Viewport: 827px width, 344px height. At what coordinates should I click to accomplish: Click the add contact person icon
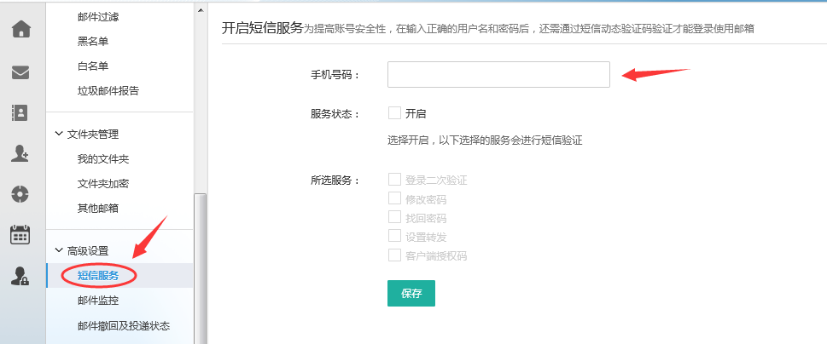(20, 153)
